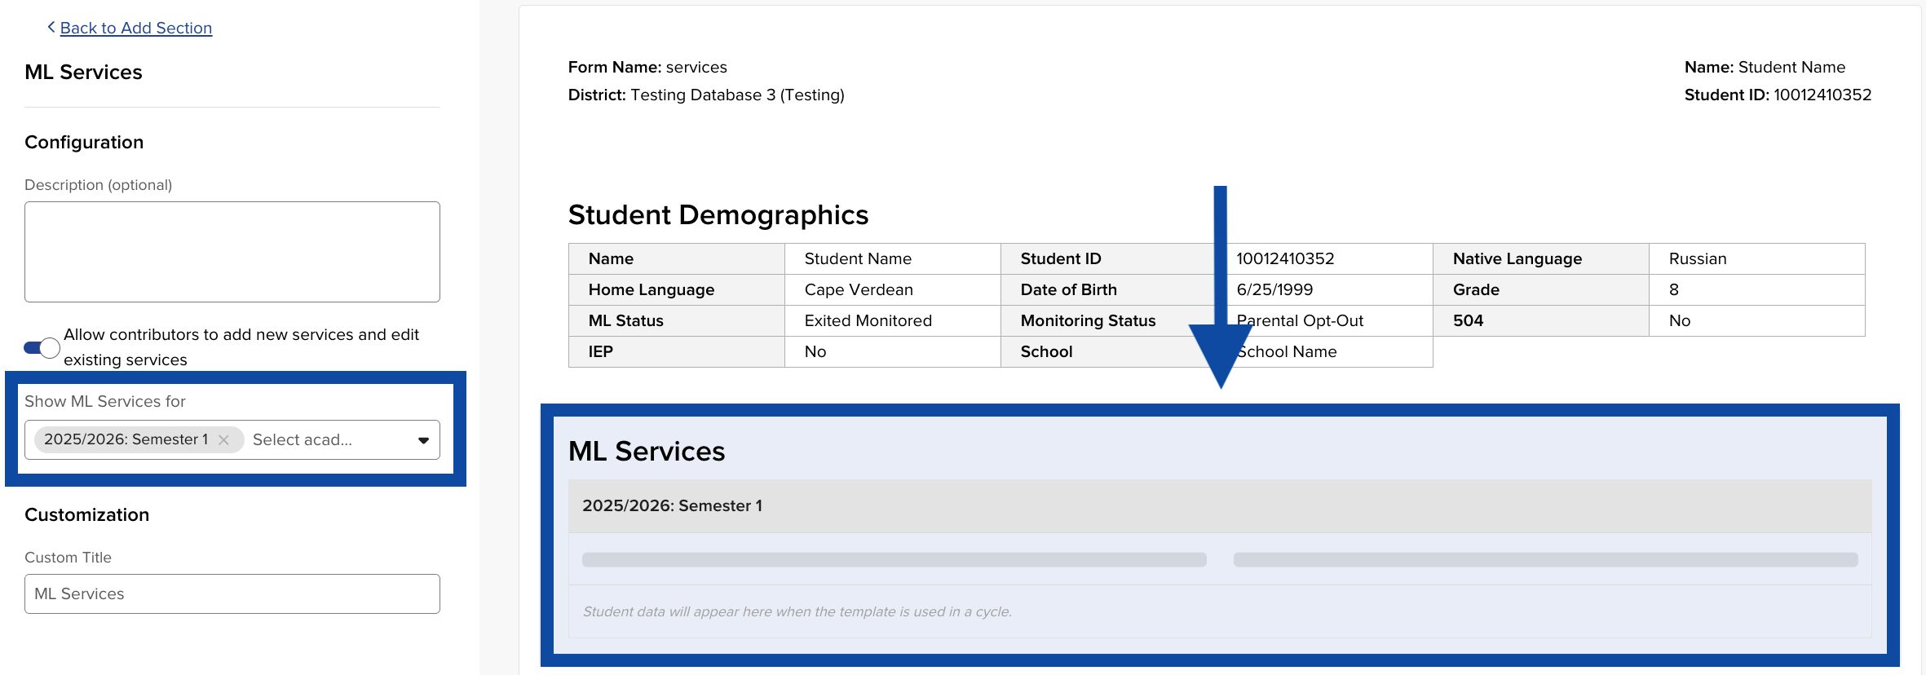1926x675 pixels.
Task: Click the ML Services preview section title
Action: tap(647, 451)
